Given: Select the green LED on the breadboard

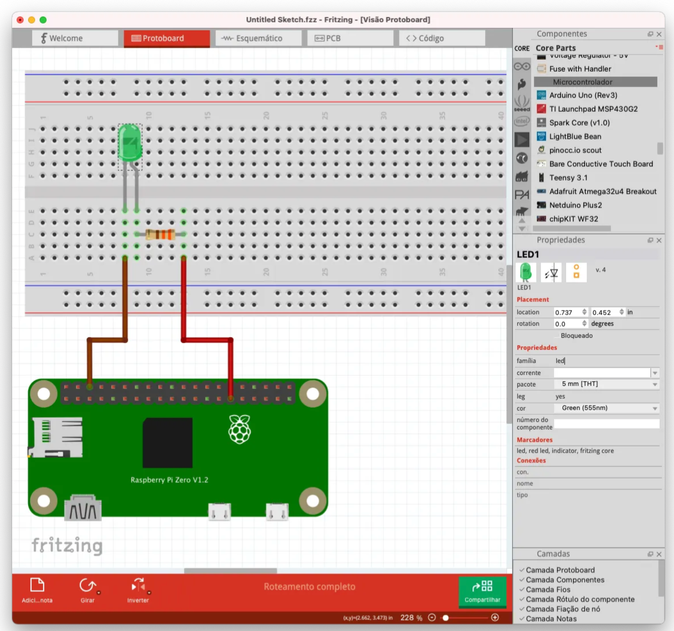Looking at the screenshot, I should click(x=130, y=143).
